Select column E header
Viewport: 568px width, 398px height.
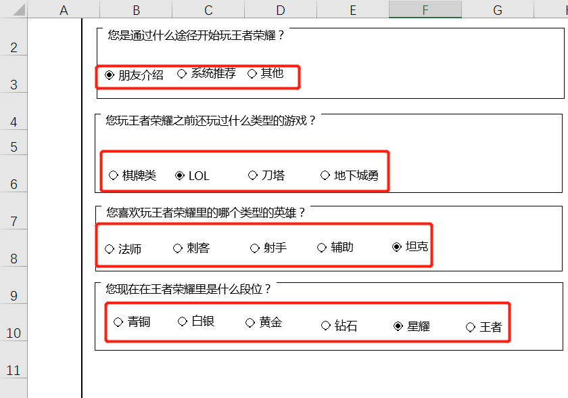click(x=353, y=9)
